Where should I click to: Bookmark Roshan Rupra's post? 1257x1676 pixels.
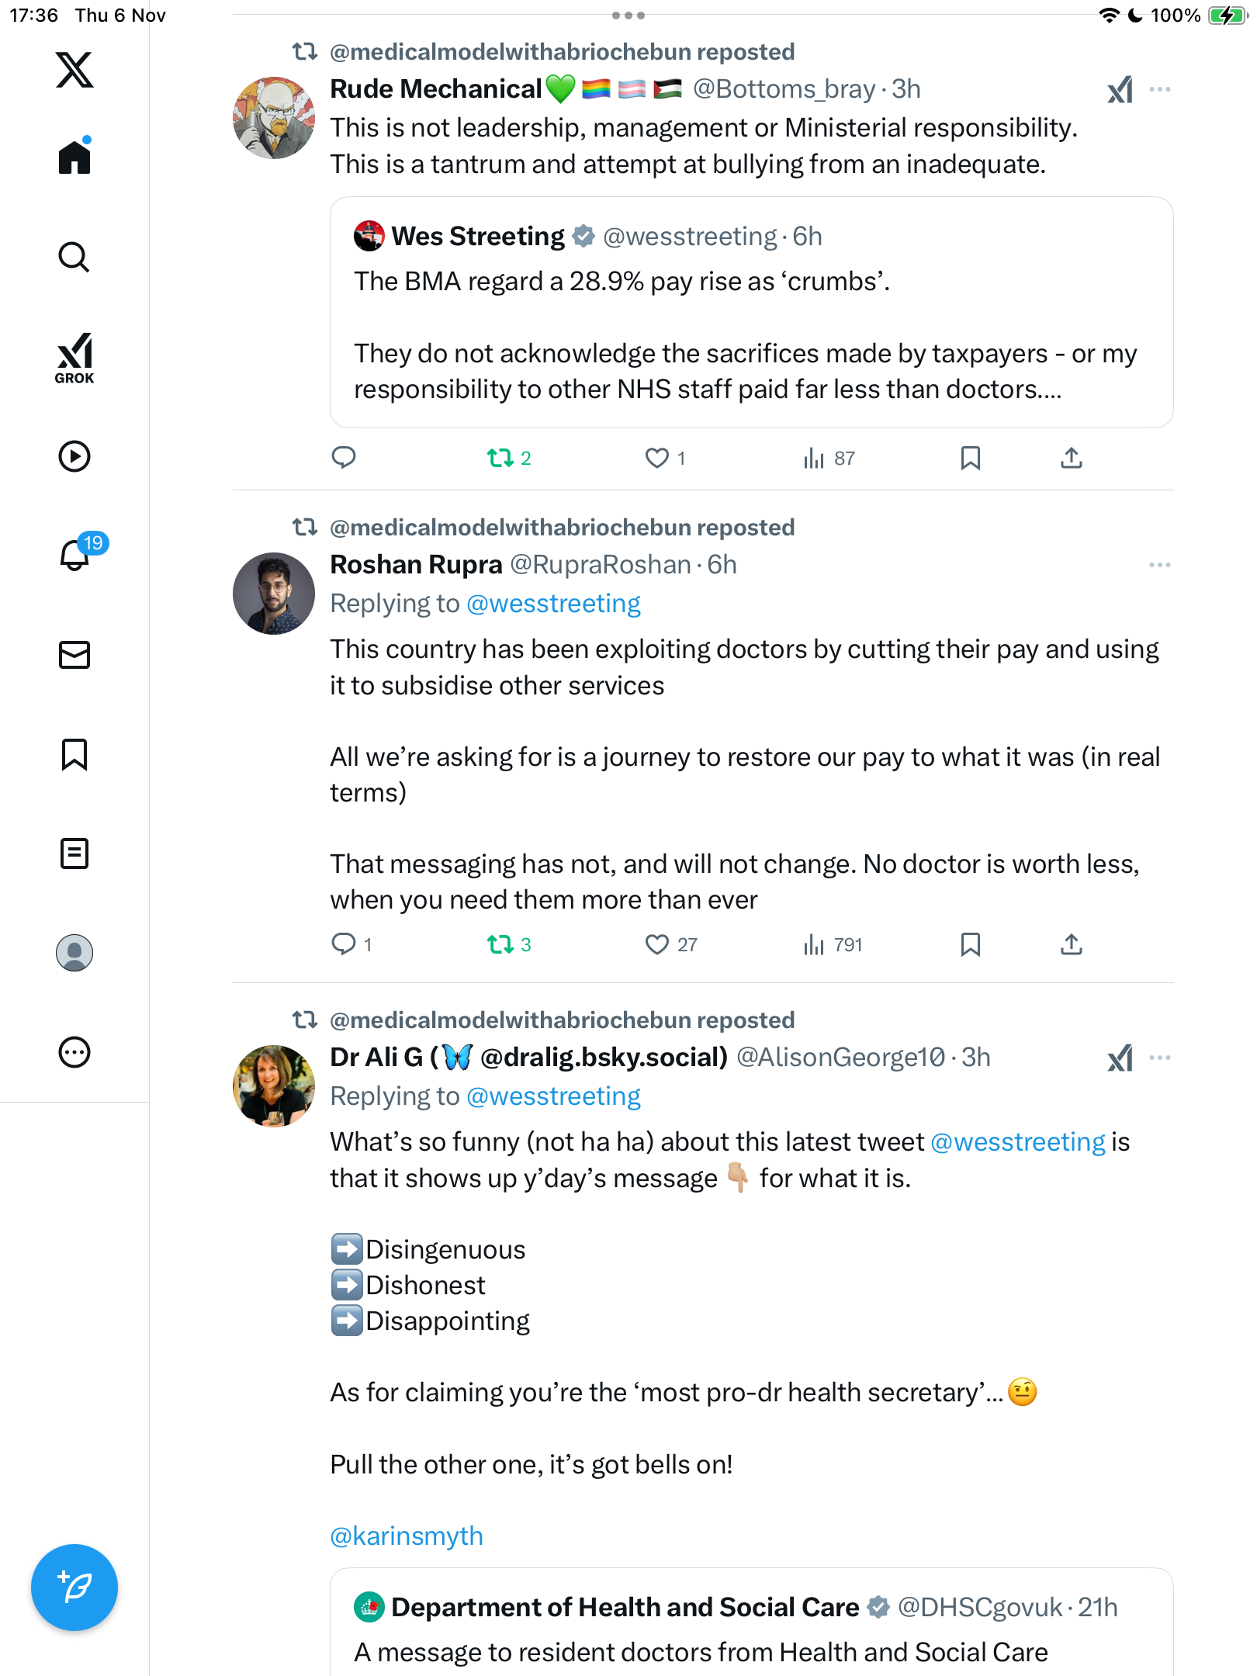[970, 944]
